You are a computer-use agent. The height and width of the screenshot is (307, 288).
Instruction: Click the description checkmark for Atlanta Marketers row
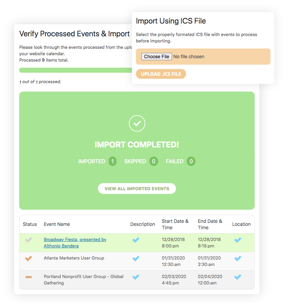click(136, 259)
